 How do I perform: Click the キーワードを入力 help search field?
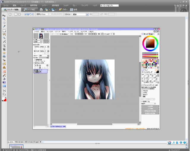110,5
